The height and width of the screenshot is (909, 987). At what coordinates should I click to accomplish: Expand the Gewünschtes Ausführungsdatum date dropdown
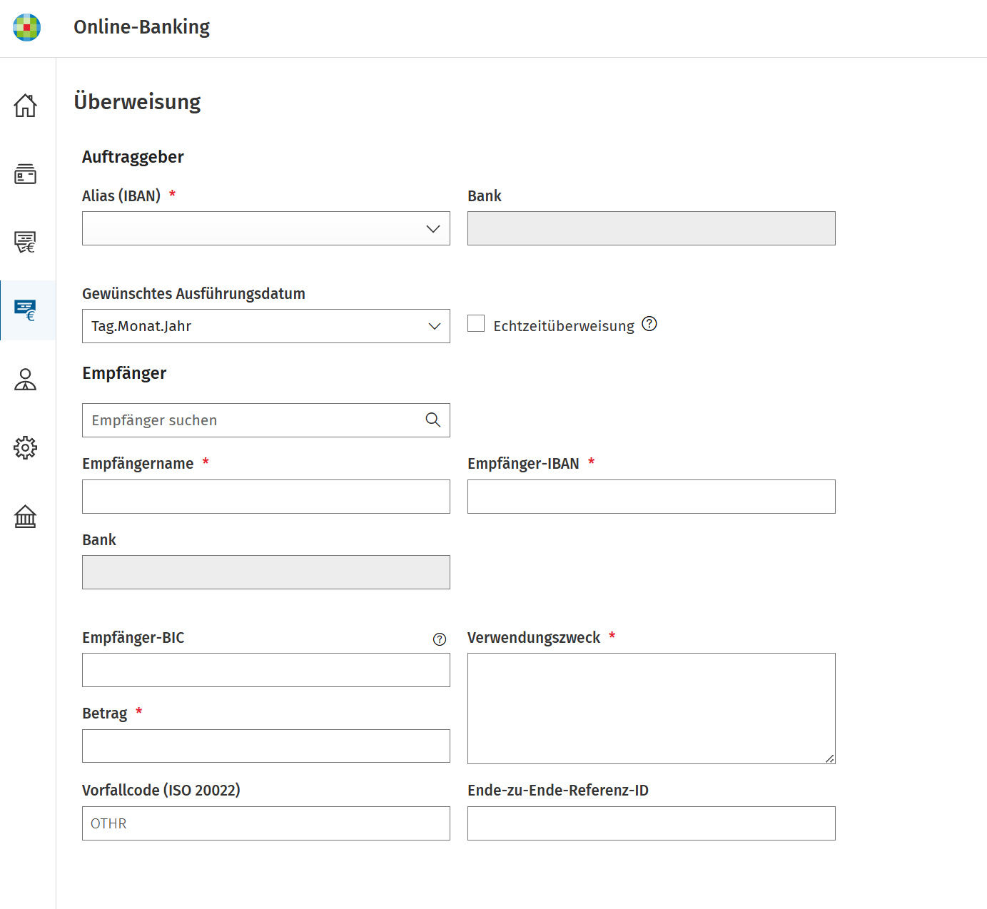(x=266, y=326)
